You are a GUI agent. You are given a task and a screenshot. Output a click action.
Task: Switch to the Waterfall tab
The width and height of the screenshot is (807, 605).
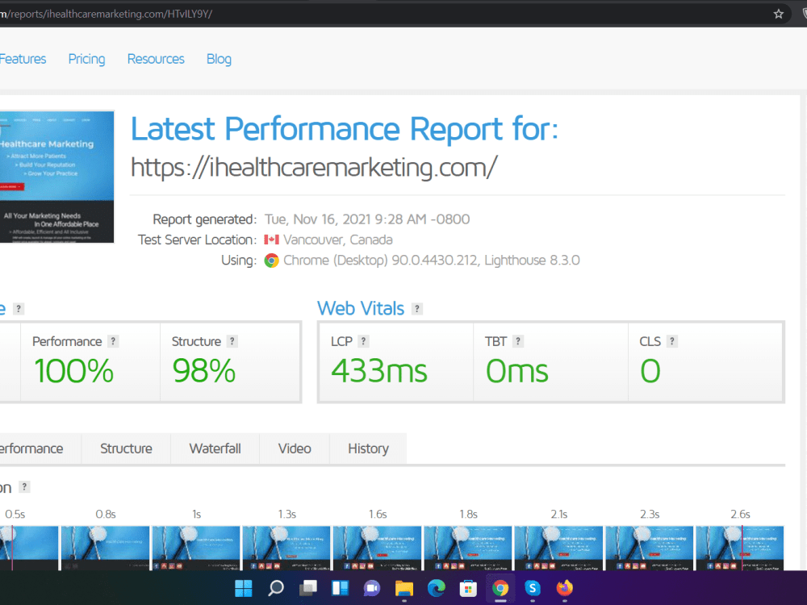pyautogui.click(x=215, y=449)
